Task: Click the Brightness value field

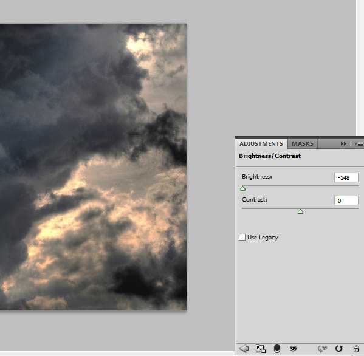Action: click(x=346, y=177)
